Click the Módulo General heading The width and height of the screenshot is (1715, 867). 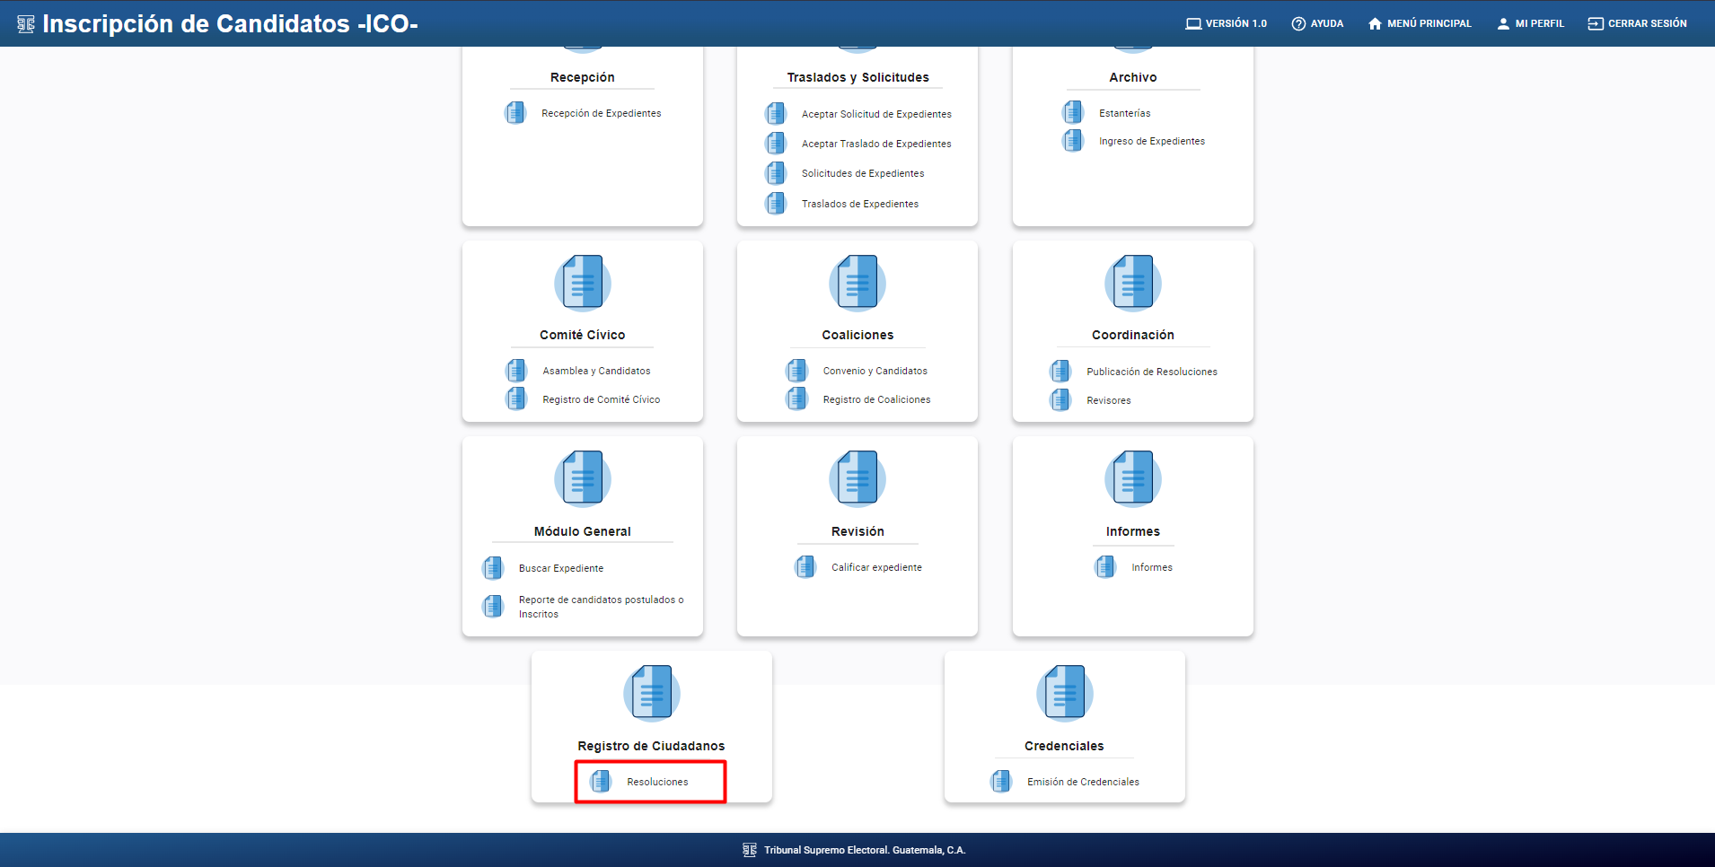coord(583,531)
